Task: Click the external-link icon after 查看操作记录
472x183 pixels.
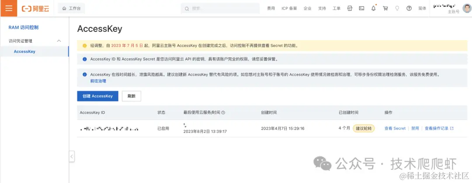Action: pos(451,129)
